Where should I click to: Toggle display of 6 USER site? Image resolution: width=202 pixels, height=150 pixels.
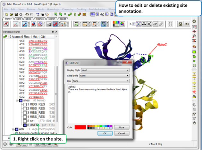[x=25, y=125]
